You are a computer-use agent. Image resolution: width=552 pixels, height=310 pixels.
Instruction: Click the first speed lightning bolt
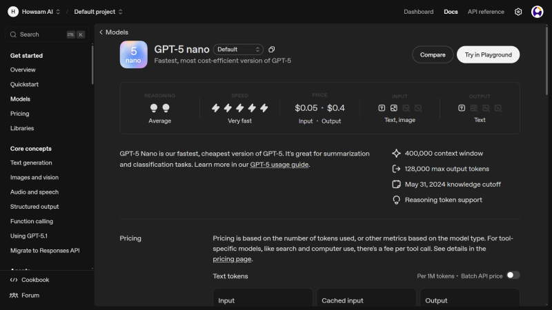pyautogui.click(x=216, y=108)
